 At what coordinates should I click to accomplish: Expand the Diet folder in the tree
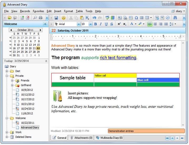click(7, 71)
